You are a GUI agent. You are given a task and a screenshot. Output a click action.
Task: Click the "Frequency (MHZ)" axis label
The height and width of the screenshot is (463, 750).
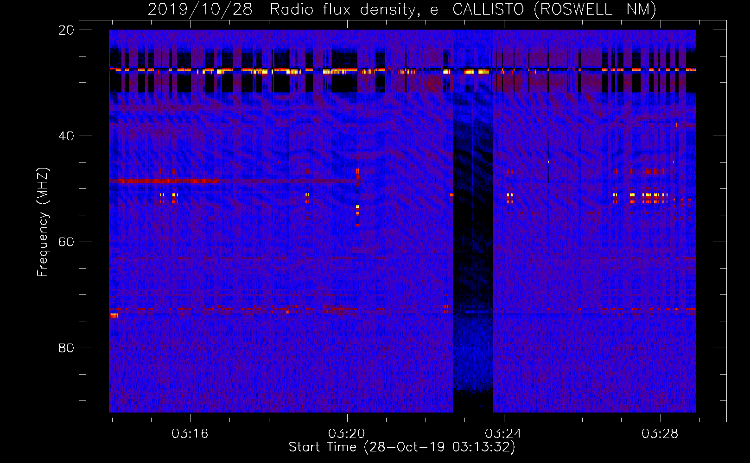tap(43, 222)
